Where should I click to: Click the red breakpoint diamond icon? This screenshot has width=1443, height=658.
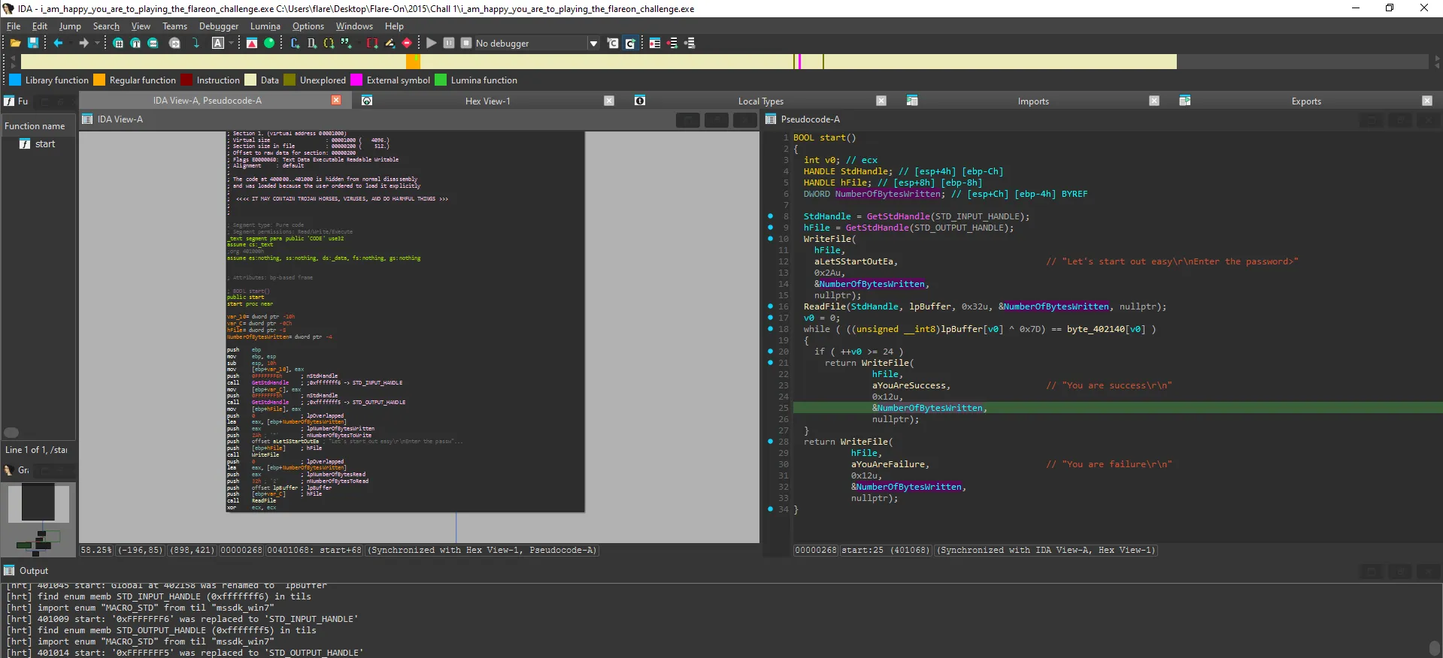(407, 44)
